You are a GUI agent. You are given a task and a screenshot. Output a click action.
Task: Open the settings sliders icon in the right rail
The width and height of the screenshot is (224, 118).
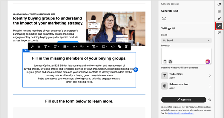coord(219,11)
